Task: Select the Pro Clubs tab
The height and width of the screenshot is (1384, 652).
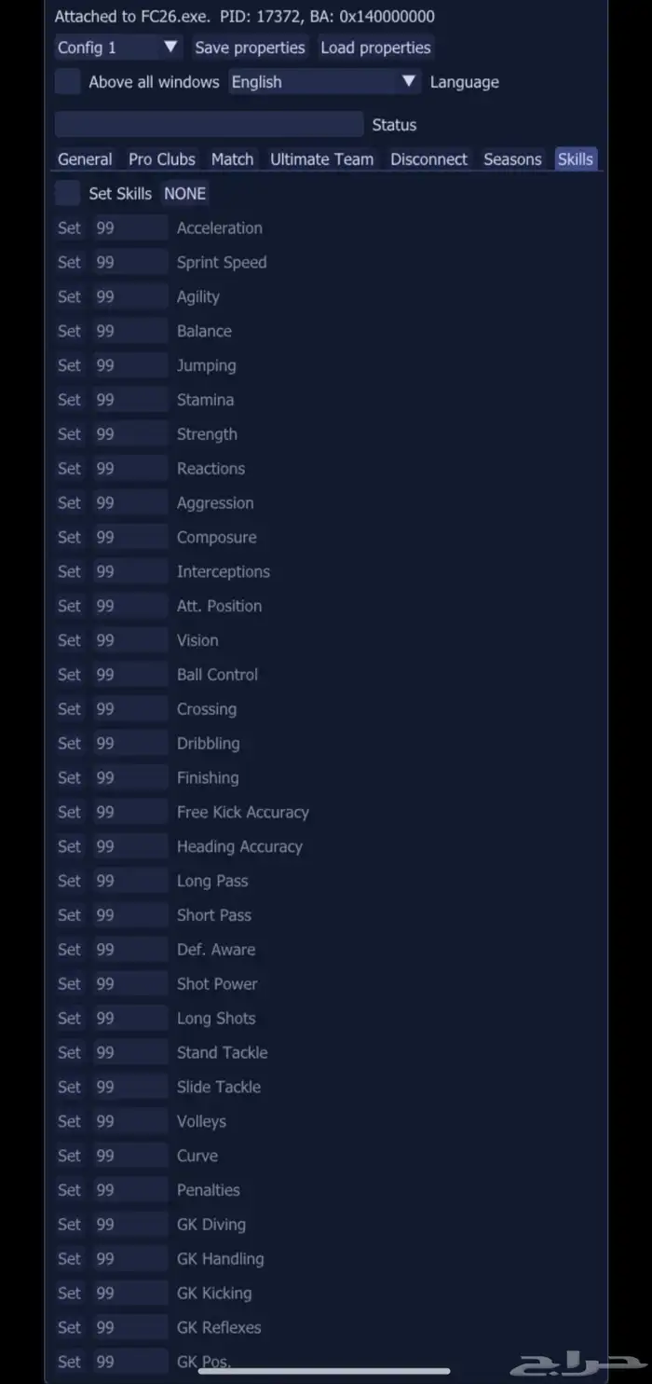Action: [162, 159]
